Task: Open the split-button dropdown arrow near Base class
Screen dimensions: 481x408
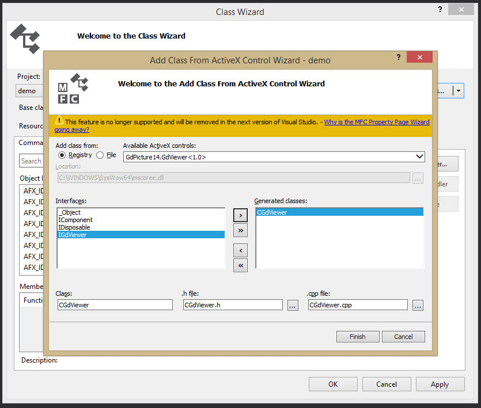Action: [458, 90]
